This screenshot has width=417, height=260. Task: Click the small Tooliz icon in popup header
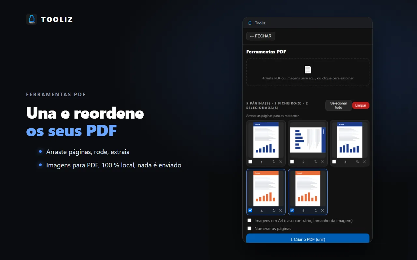click(x=250, y=23)
